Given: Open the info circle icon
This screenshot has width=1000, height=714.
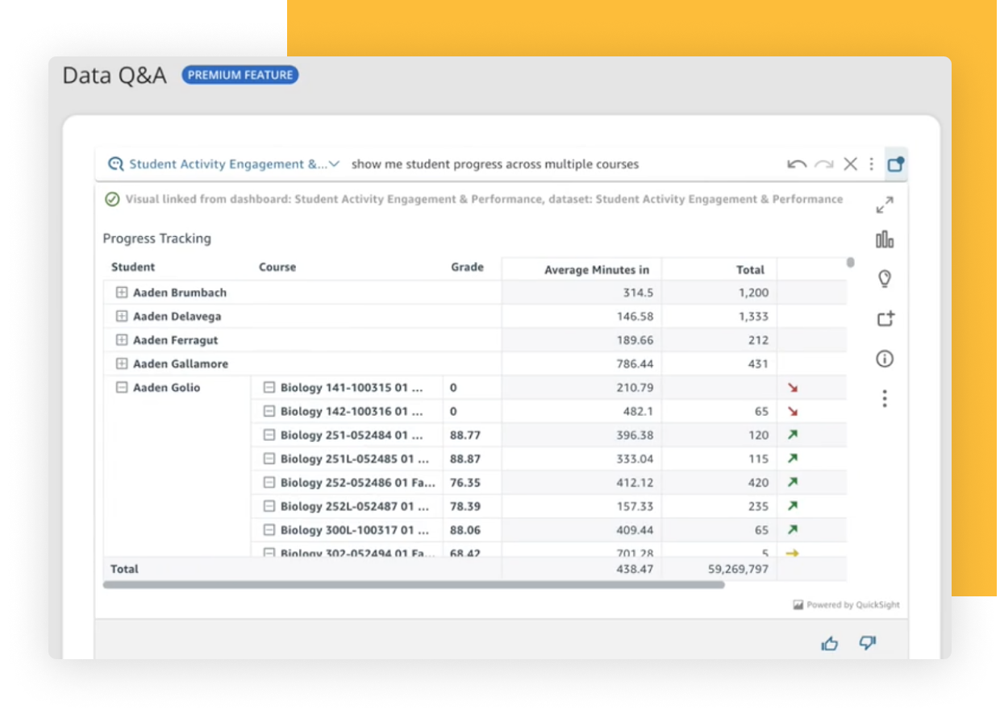Looking at the screenshot, I should coord(885,359).
